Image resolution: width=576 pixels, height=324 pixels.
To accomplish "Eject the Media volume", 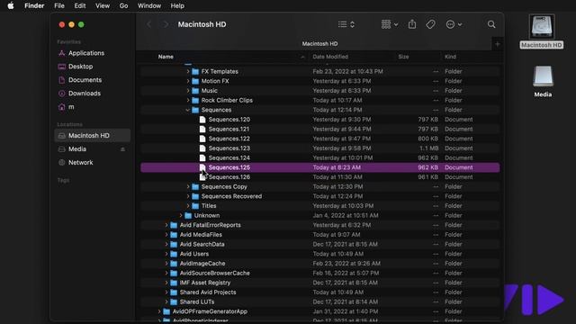I will (122, 149).
